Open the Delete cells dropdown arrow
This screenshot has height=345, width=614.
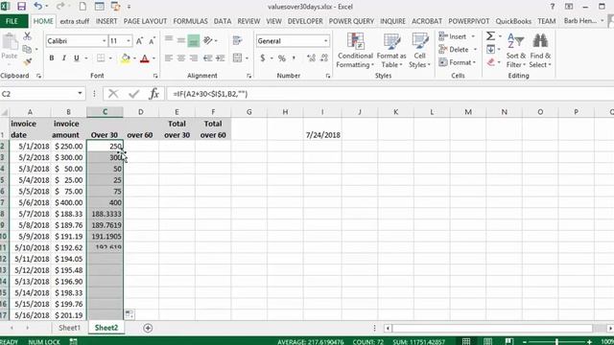pyautogui.click(x=475, y=50)
